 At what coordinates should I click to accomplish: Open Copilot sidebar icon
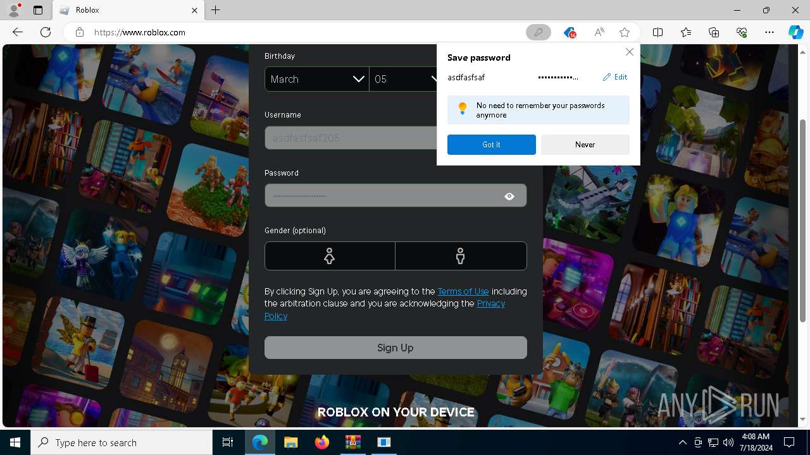point(795,32)
